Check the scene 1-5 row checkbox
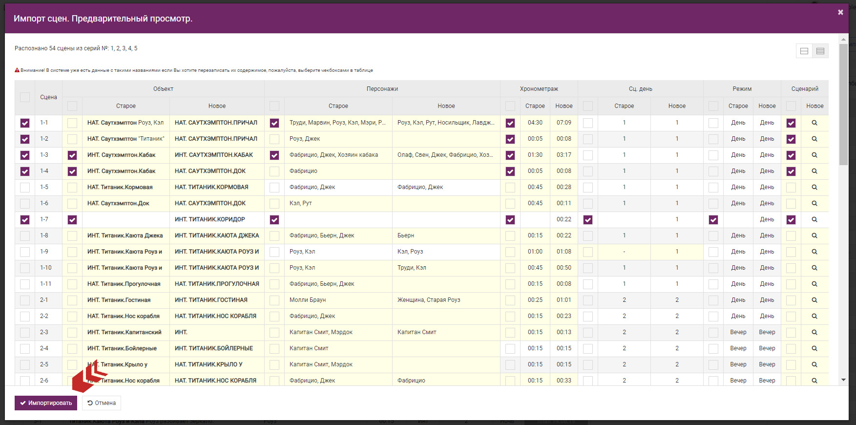The image size is (856, 425). pos(25,188)
